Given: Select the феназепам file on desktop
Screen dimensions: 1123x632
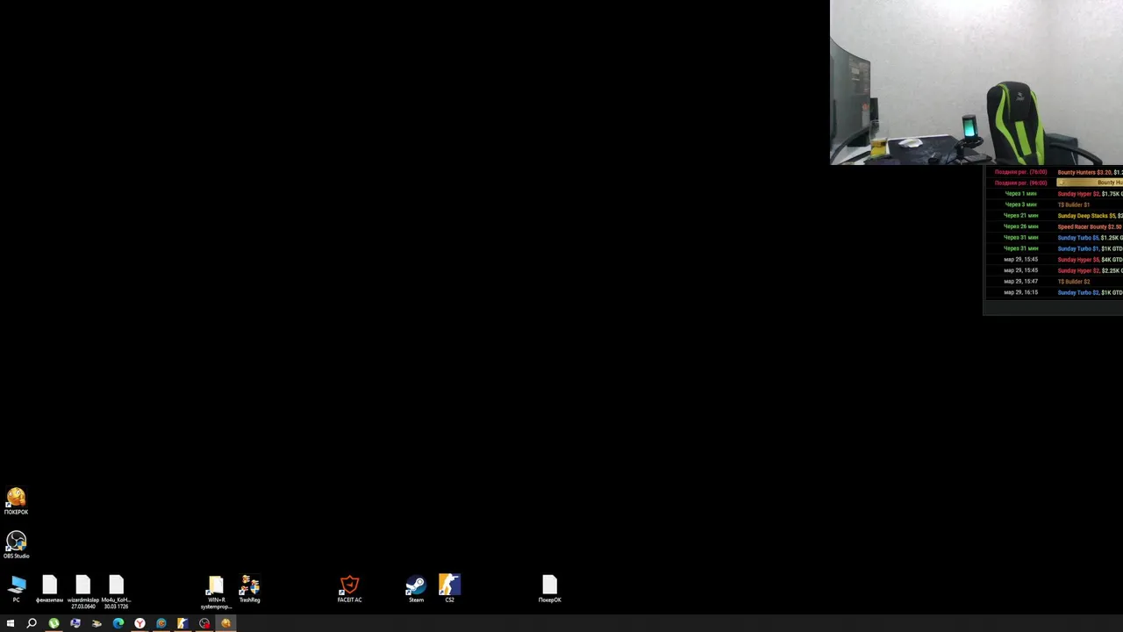Looking at the screenshot, I should pos(49,589).
